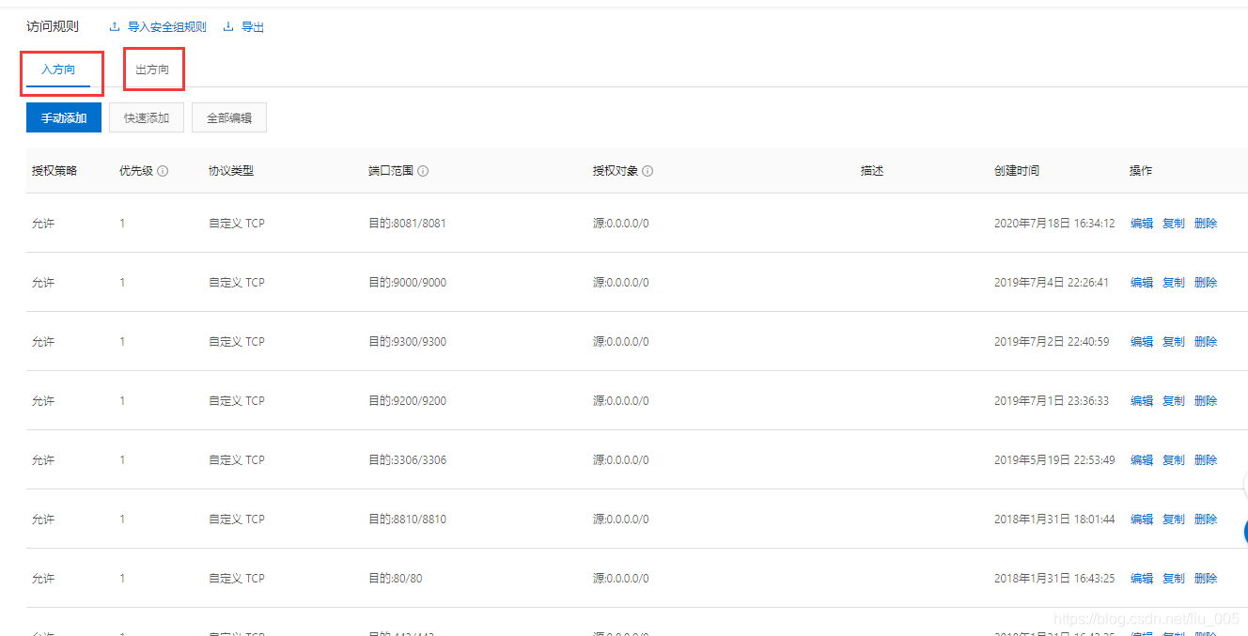The width and height of the screenshot is (1248, 636).
Task: Select port text 目的:8081/8081
Action: click(x=407, y=224)
